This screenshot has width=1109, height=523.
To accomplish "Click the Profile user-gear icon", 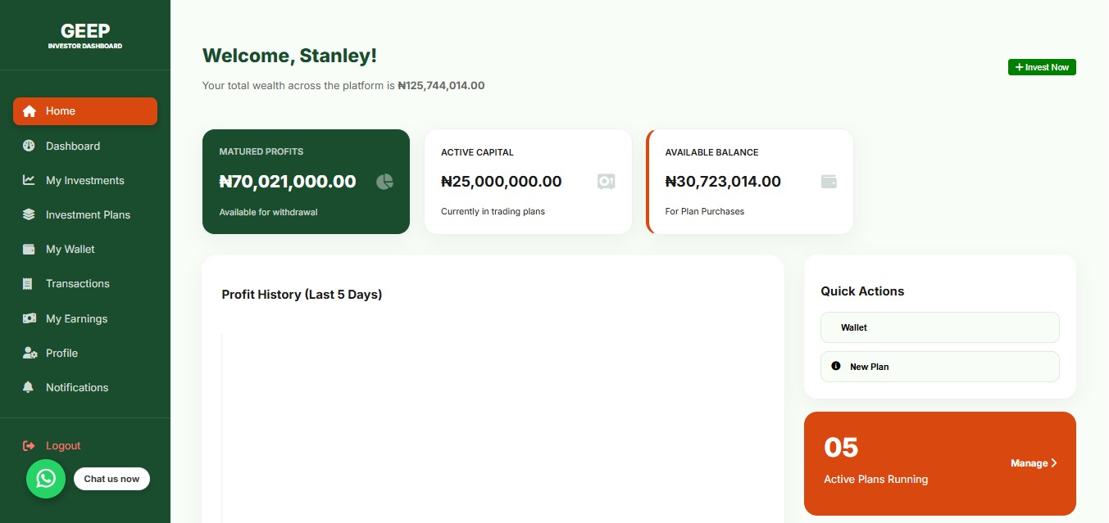I will [30, 353].
